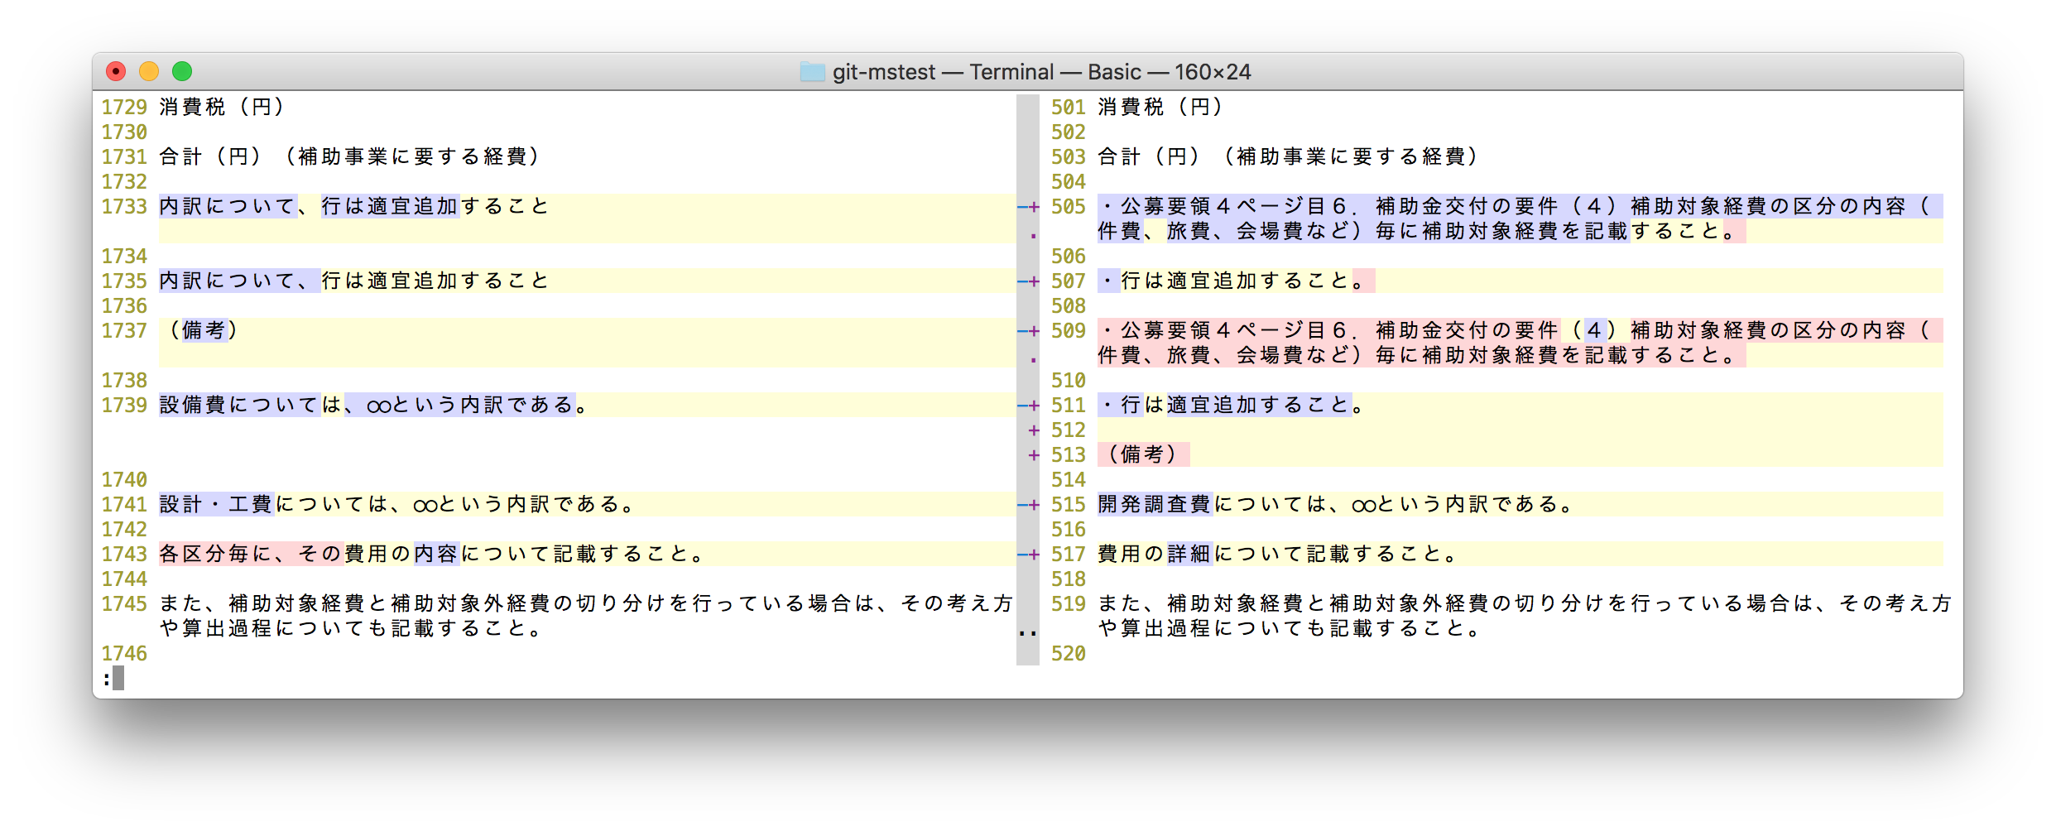Viewport: 2056px width, 831px height.
Task: Click the "+" marker beside line 512
Action: click(x=1033, y=430)
